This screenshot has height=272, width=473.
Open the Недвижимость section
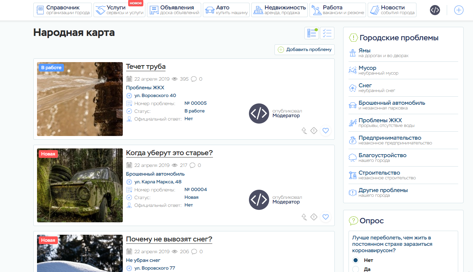280,10
